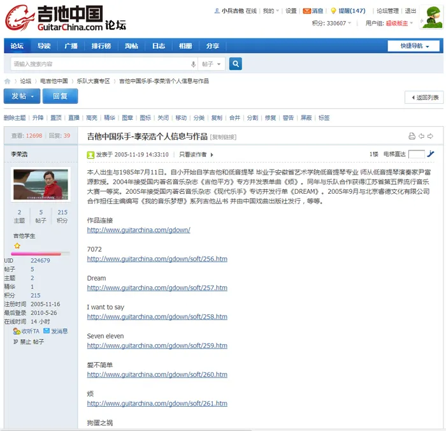Image resolution: width=446 pixels, height=431 pixels.
Task: Click the 移动 moderation link
Action: (x=181, y=118)
